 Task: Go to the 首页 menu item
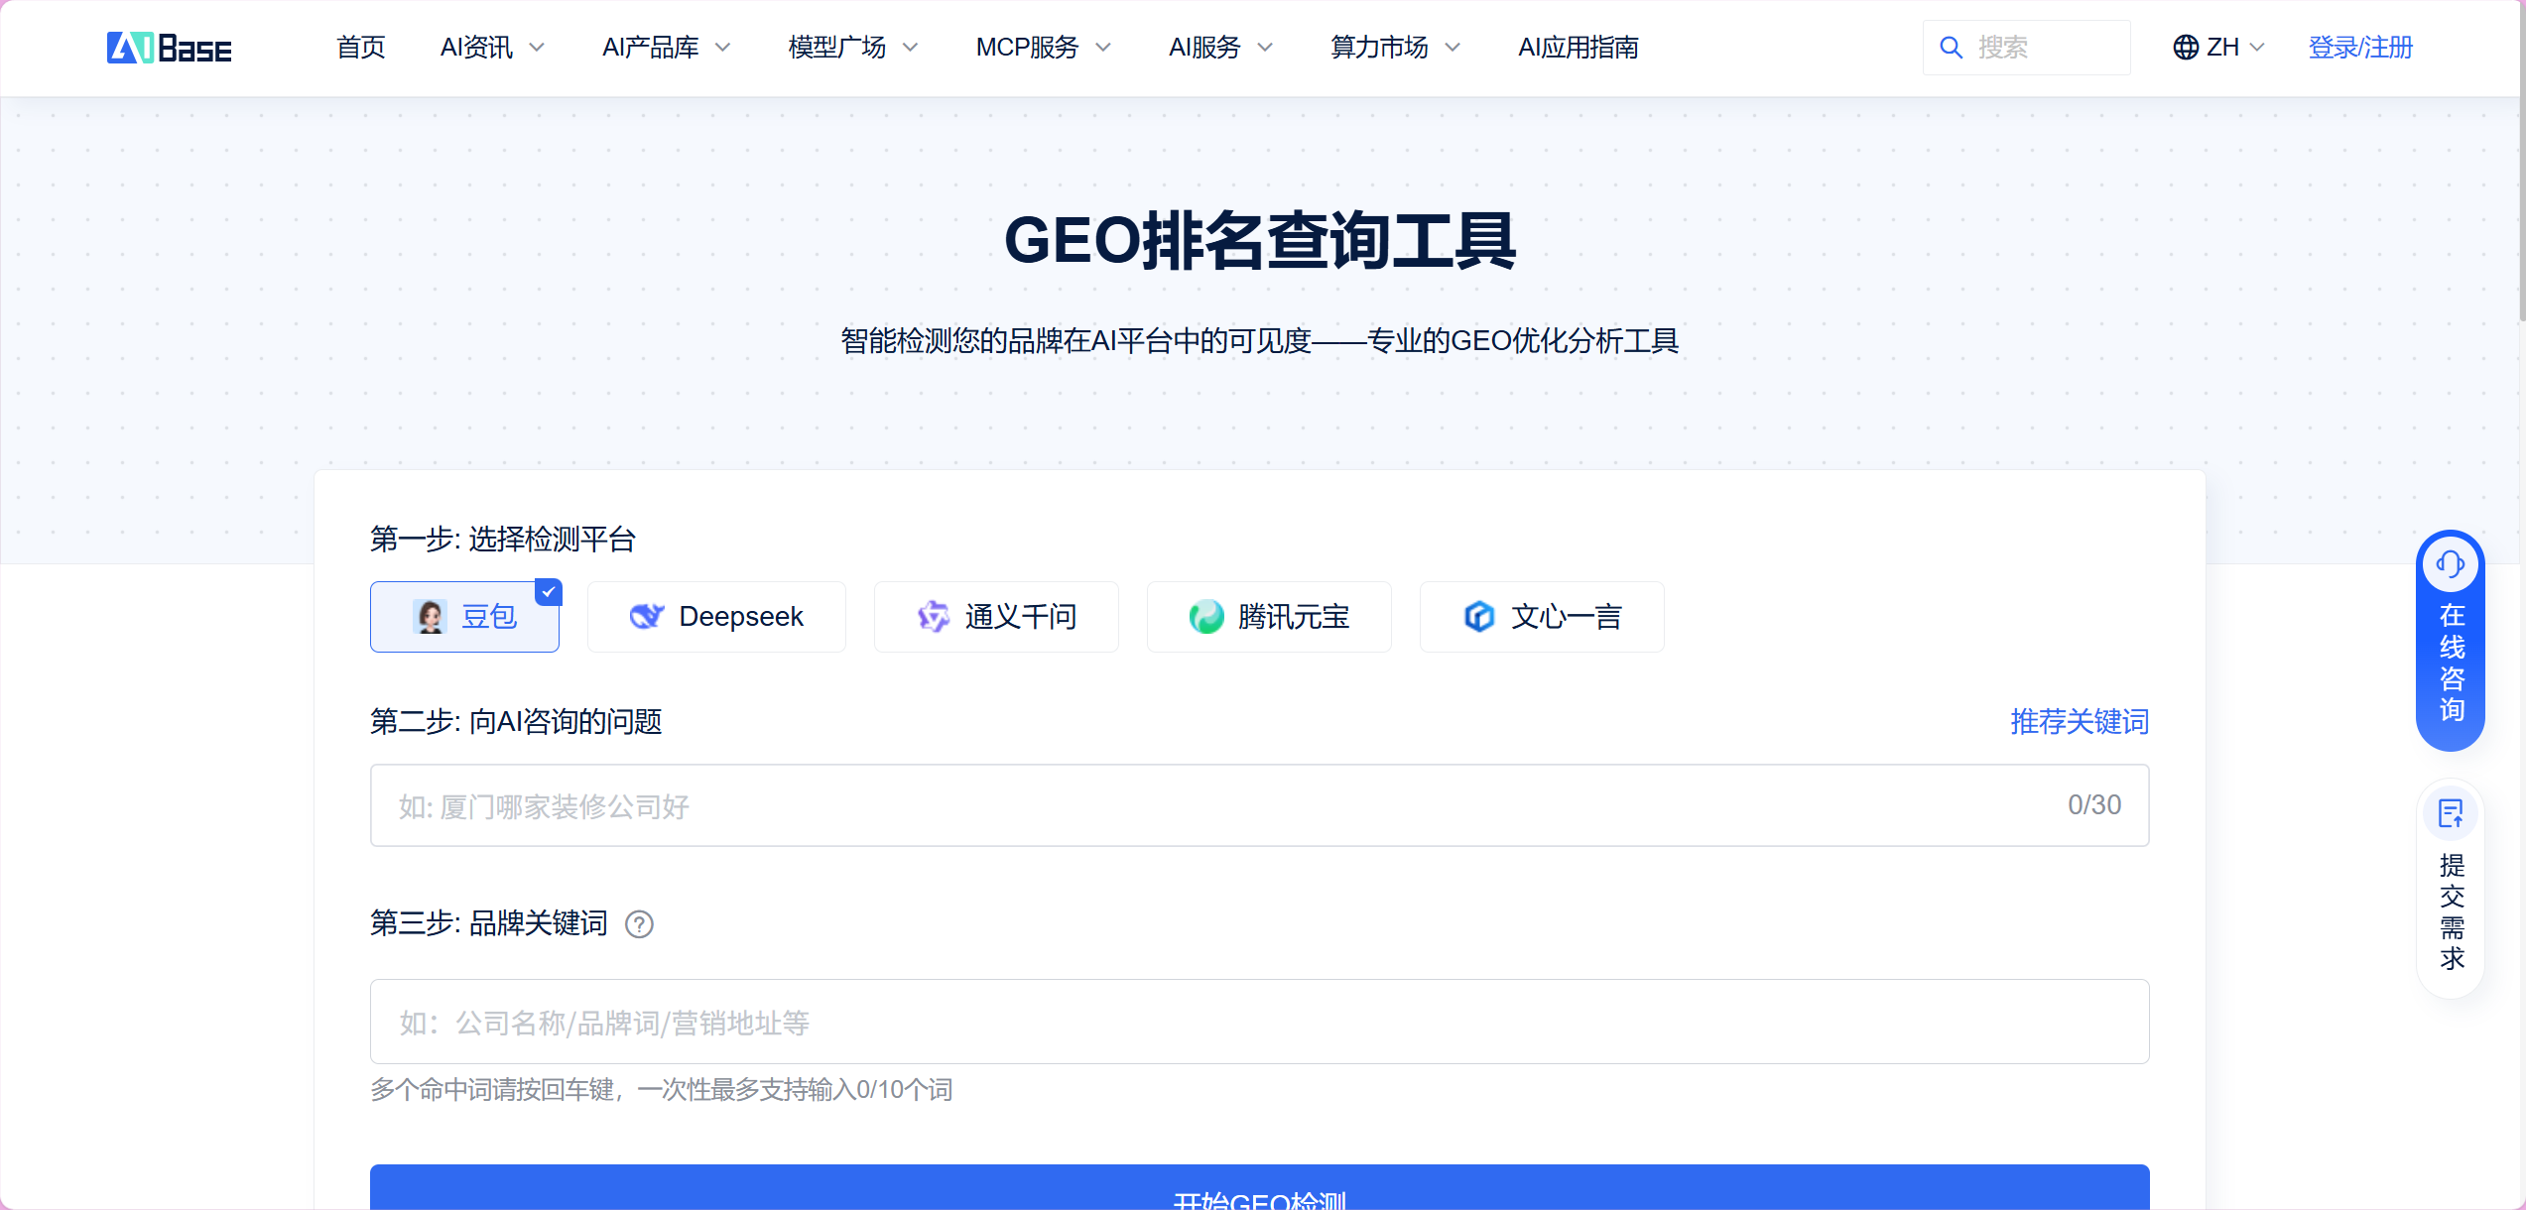click(x=360, y=48)
